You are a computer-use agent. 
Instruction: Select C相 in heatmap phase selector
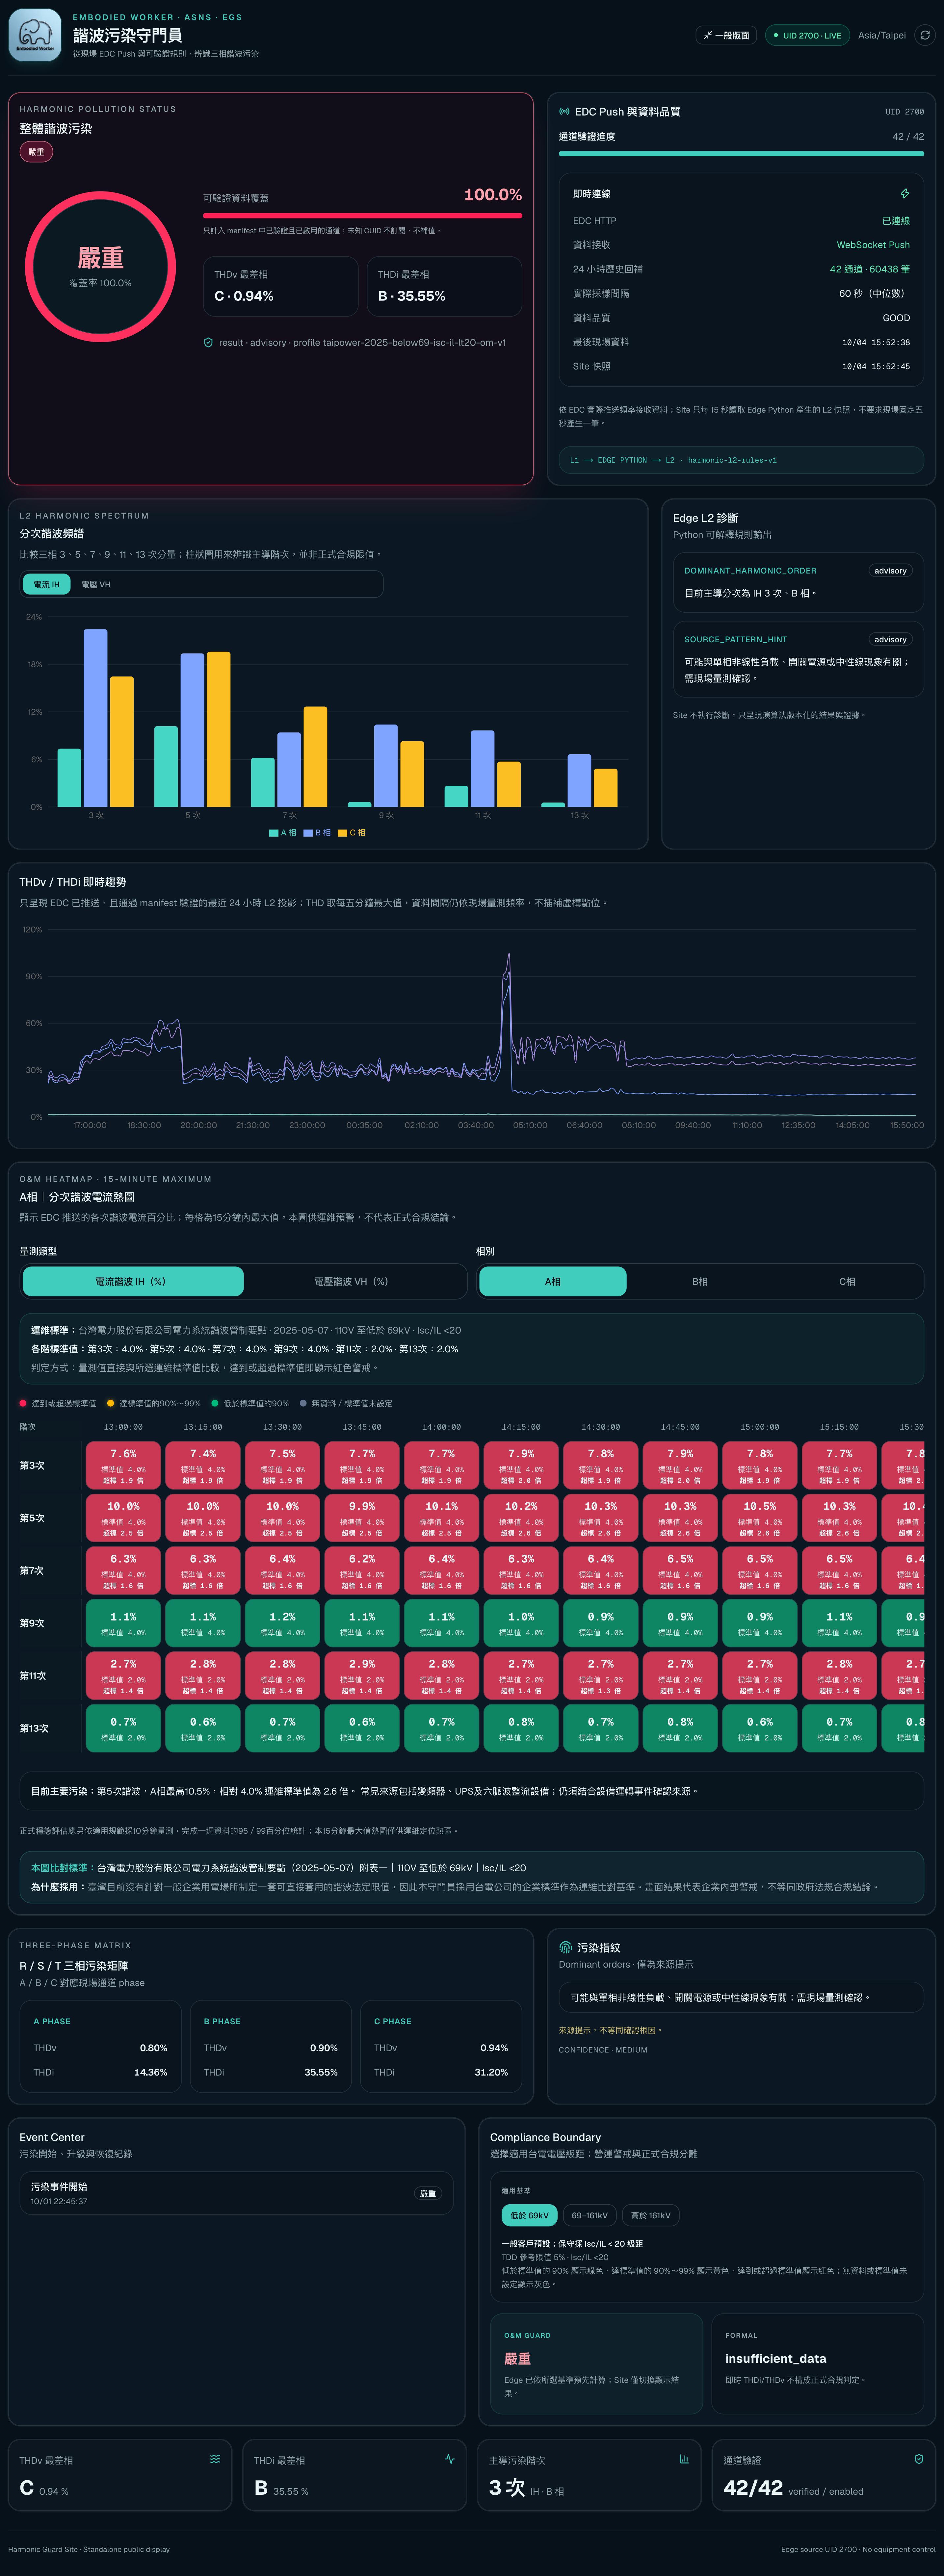point(847,1281)
